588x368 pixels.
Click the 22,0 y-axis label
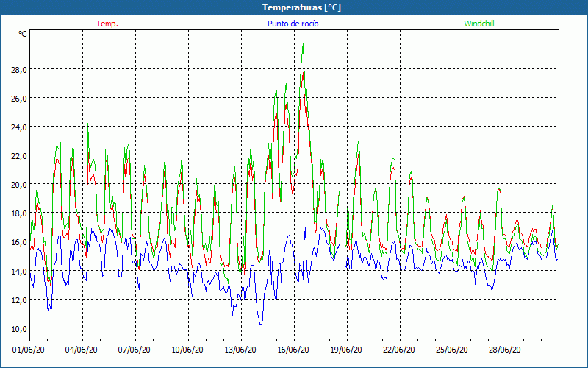18,155
